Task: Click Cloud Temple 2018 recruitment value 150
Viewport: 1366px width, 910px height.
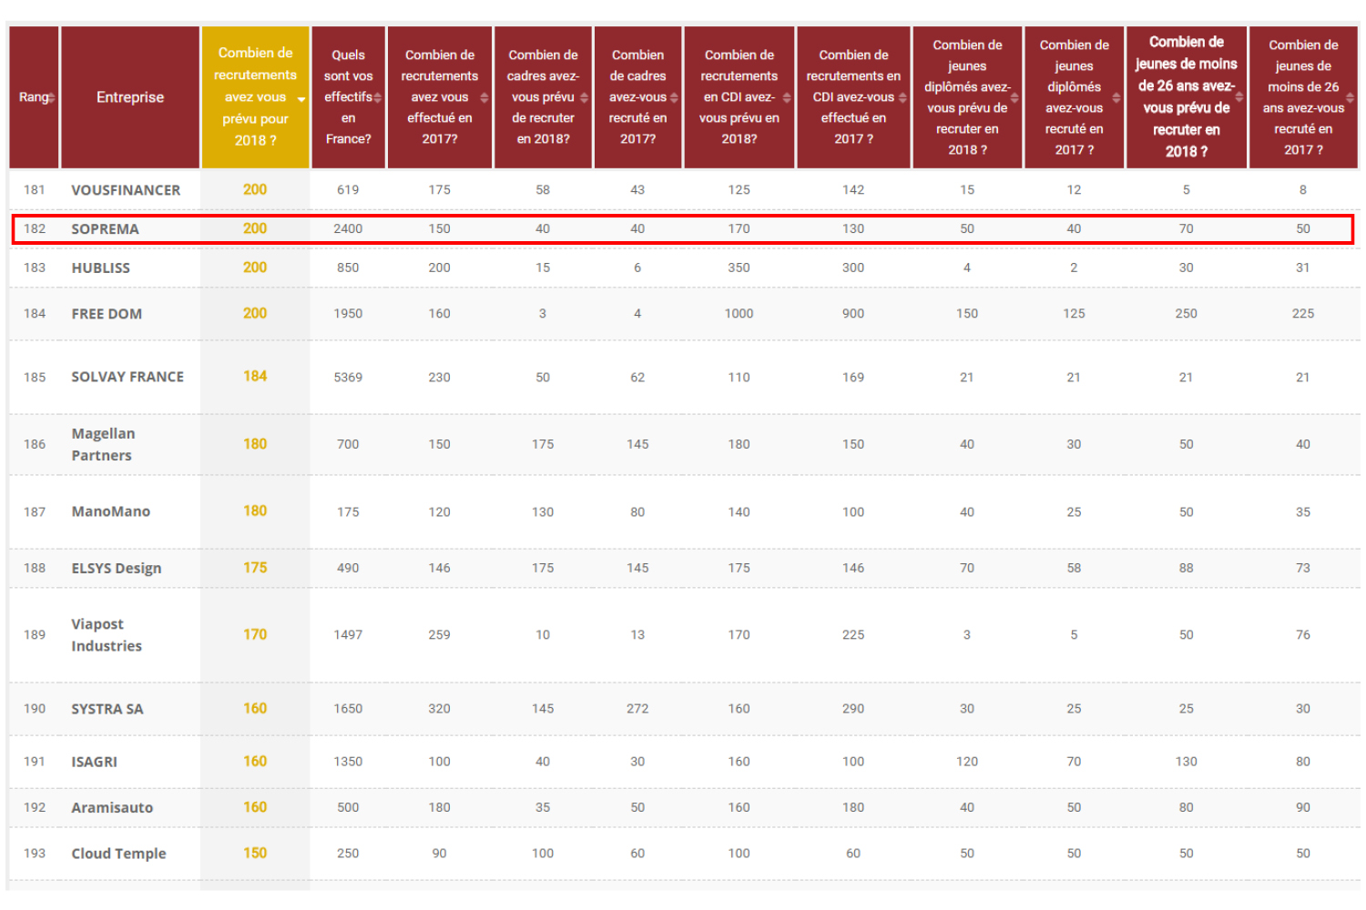Action: click(255, 854)
